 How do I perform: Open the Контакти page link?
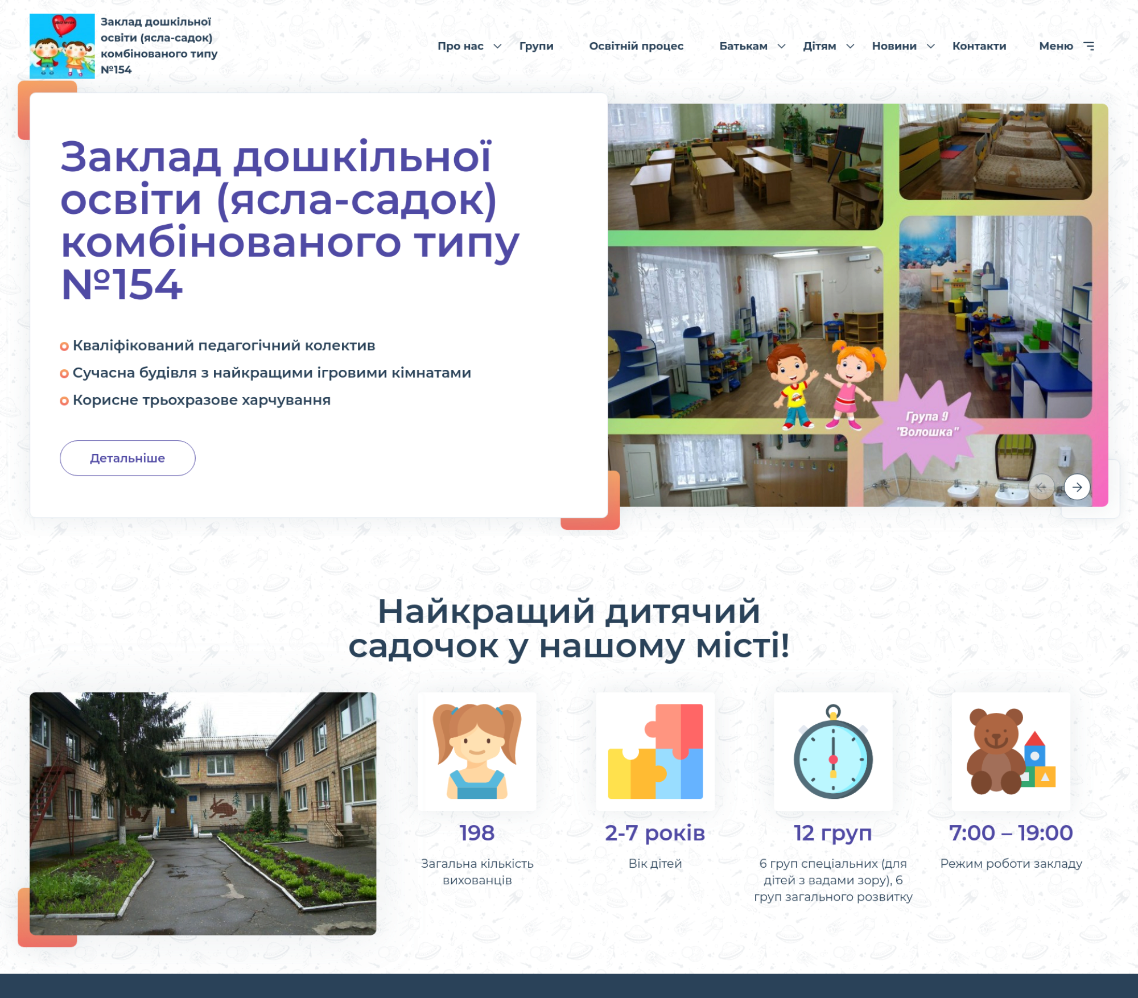(x=979, y=46)
